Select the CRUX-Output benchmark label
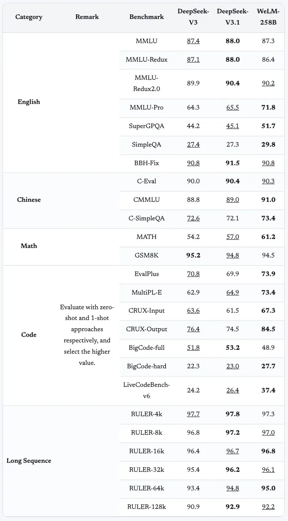This screenshot has width=288, height=521. coord(147,329)
